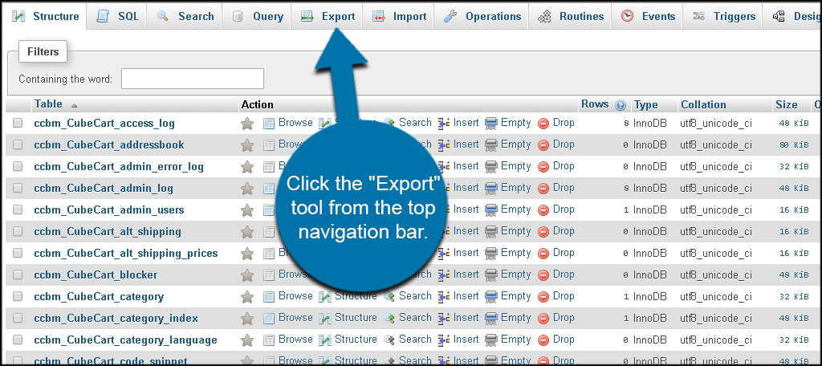
Task: Drop icon for ccbm_CubeCart_admin_users
Action: point(543,210)
